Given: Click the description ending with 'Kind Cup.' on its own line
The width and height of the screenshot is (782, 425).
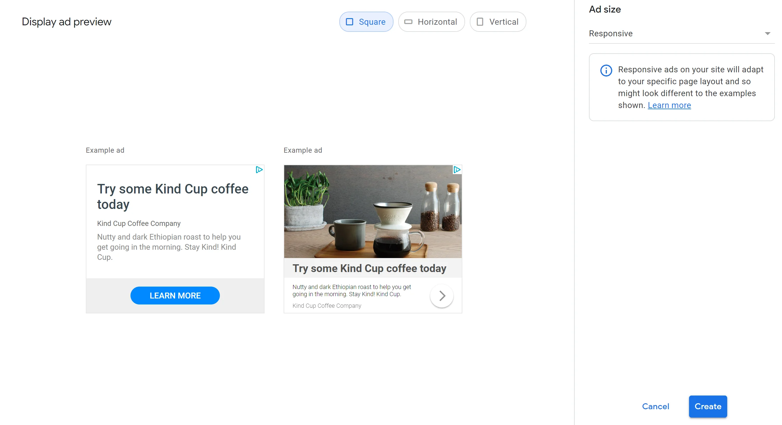Looking at the screenshot, I should coord(169,247).
